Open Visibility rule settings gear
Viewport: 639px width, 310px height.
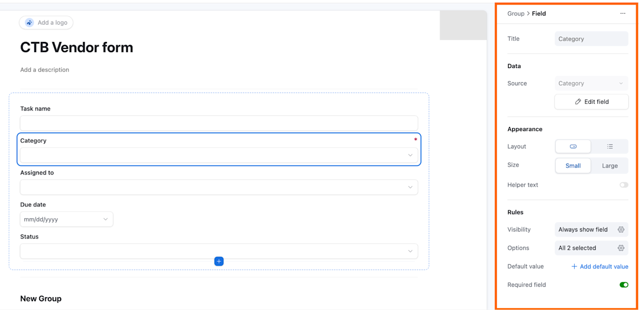click(621, 230)
